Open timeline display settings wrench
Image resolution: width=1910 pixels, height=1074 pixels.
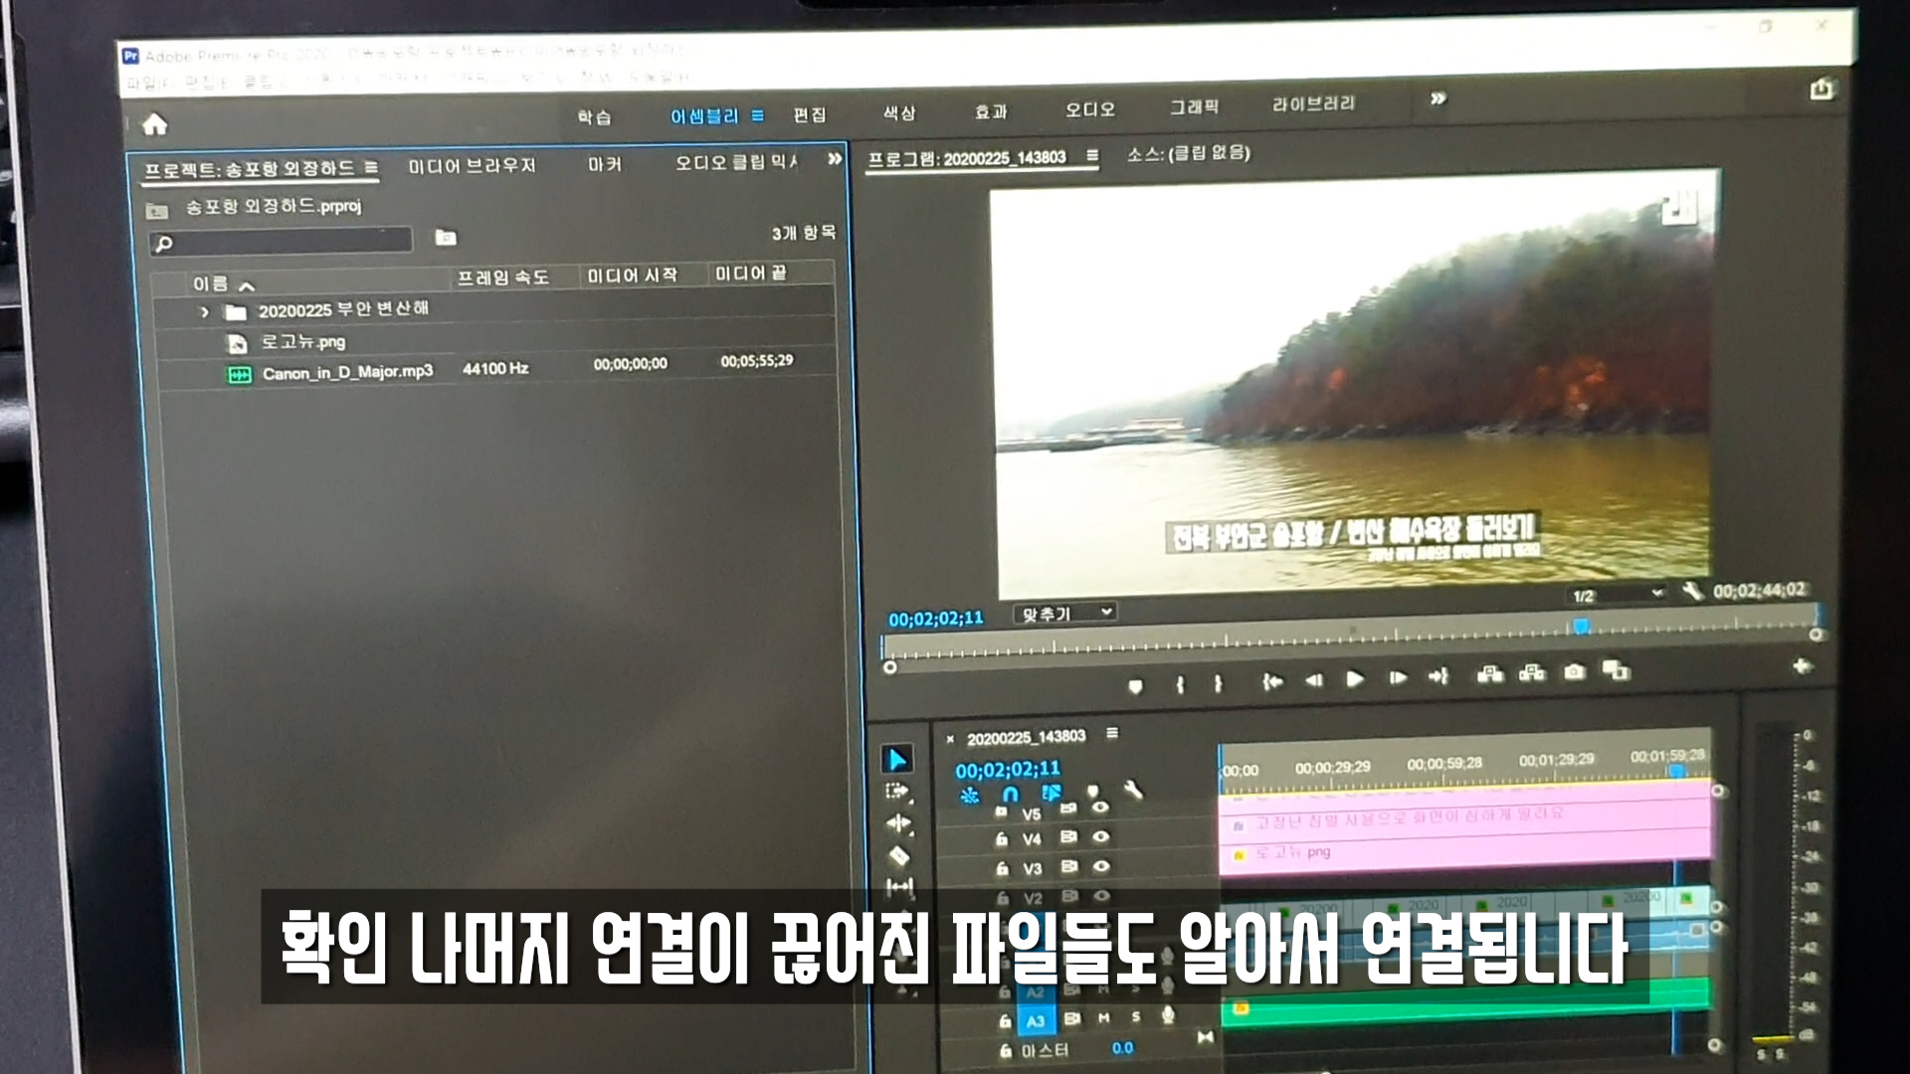tap(1133, 791)
